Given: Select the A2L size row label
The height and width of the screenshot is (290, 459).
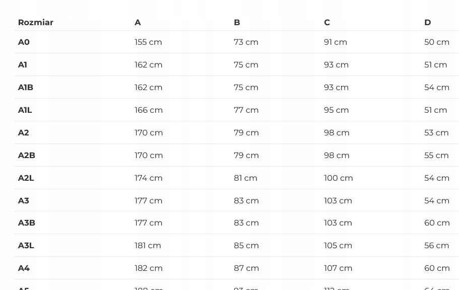Looking at the screenshot, I should click(x=26, y=178).
